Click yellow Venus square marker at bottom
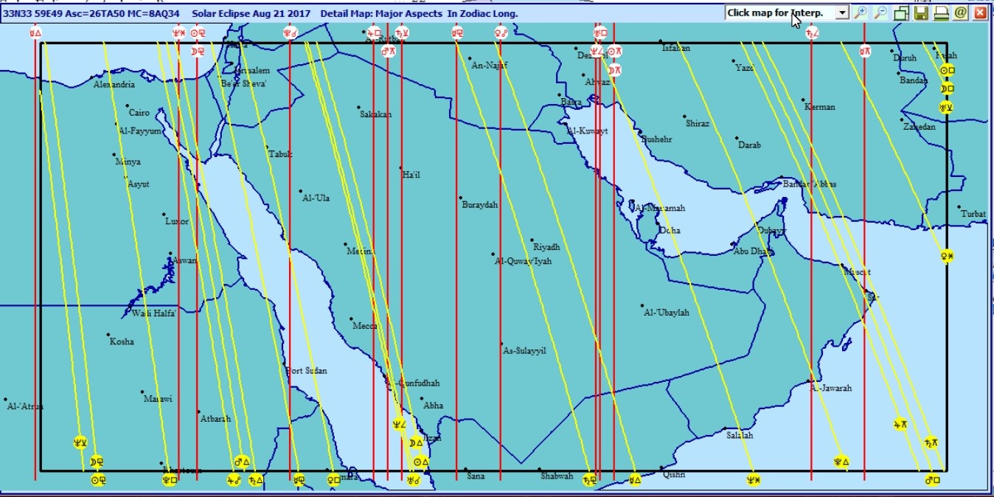Image resolution: width=994 pixels, height=497 pixels. point(333,480)
